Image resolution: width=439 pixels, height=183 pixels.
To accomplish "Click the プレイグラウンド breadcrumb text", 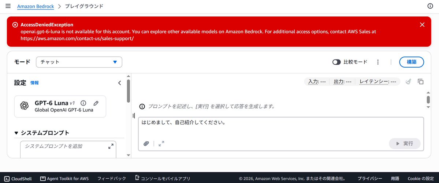I will (84, 6).
